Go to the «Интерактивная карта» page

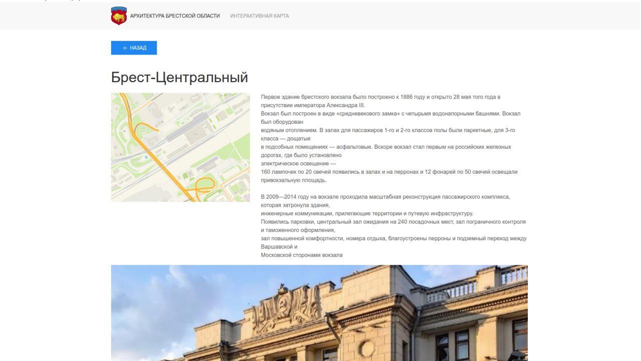coord(259,16)
